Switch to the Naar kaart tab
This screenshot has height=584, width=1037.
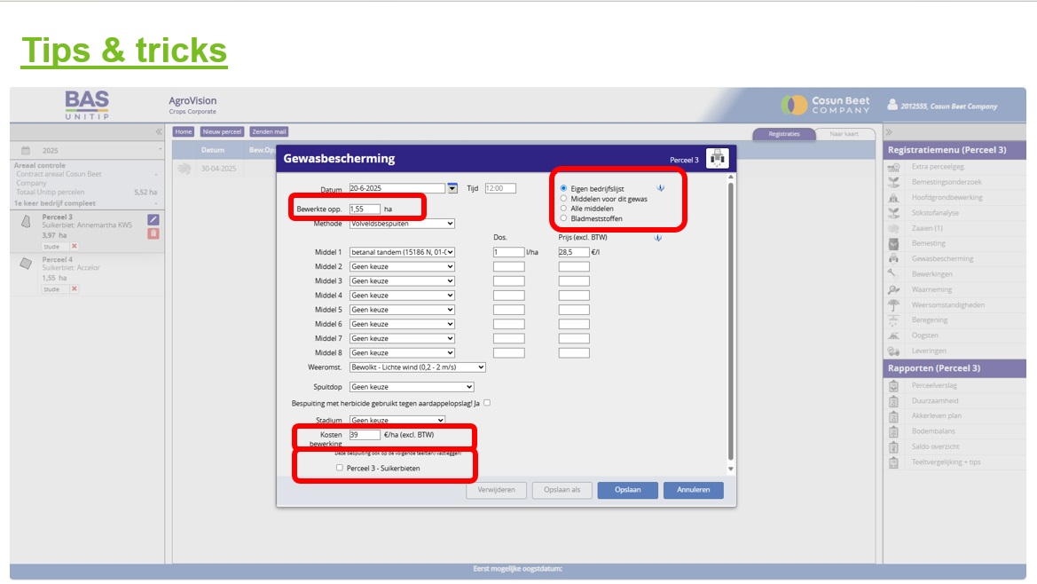click(x=843, y=134)
